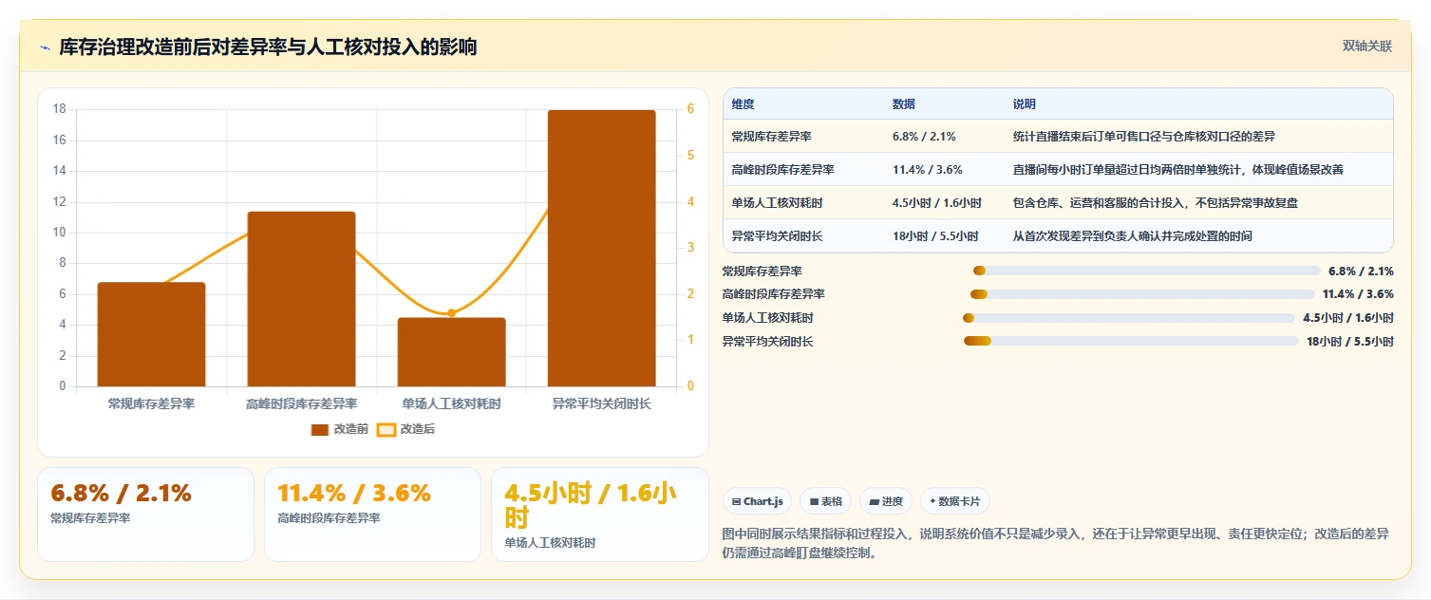Click the description starting with 从首次发现差异

click(x=1132, y=236)
